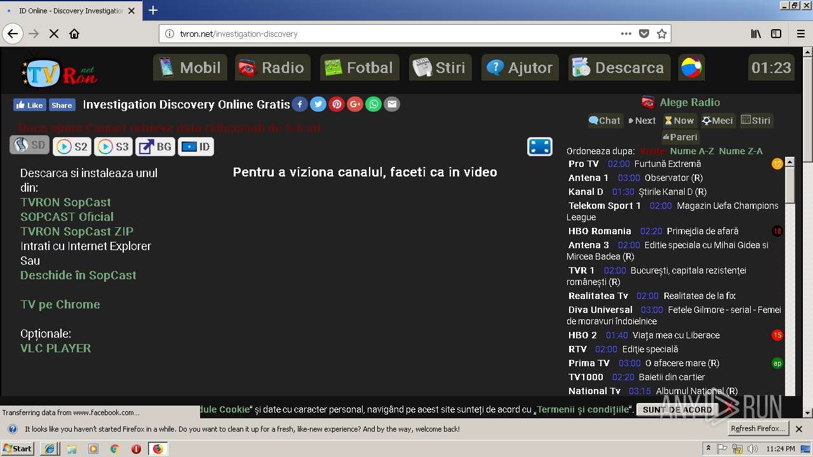Select the ID stream source
The height and width of the screenshot is (457, 813).
[x=196, y=147]
